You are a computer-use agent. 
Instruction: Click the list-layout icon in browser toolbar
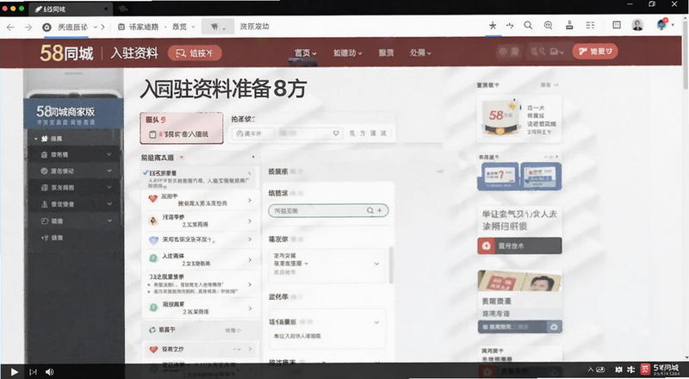click(x=590, y=26)
